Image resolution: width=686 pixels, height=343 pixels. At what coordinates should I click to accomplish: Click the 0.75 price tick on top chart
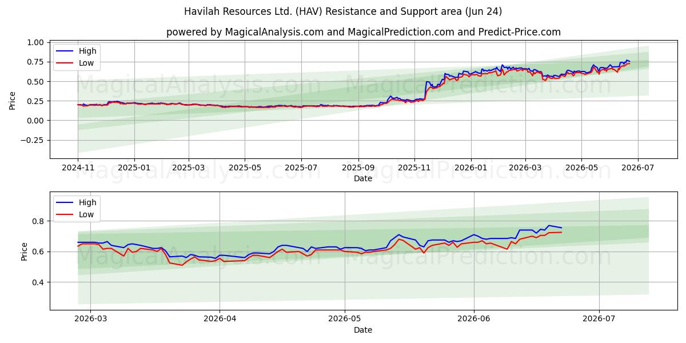pos(35,62)
